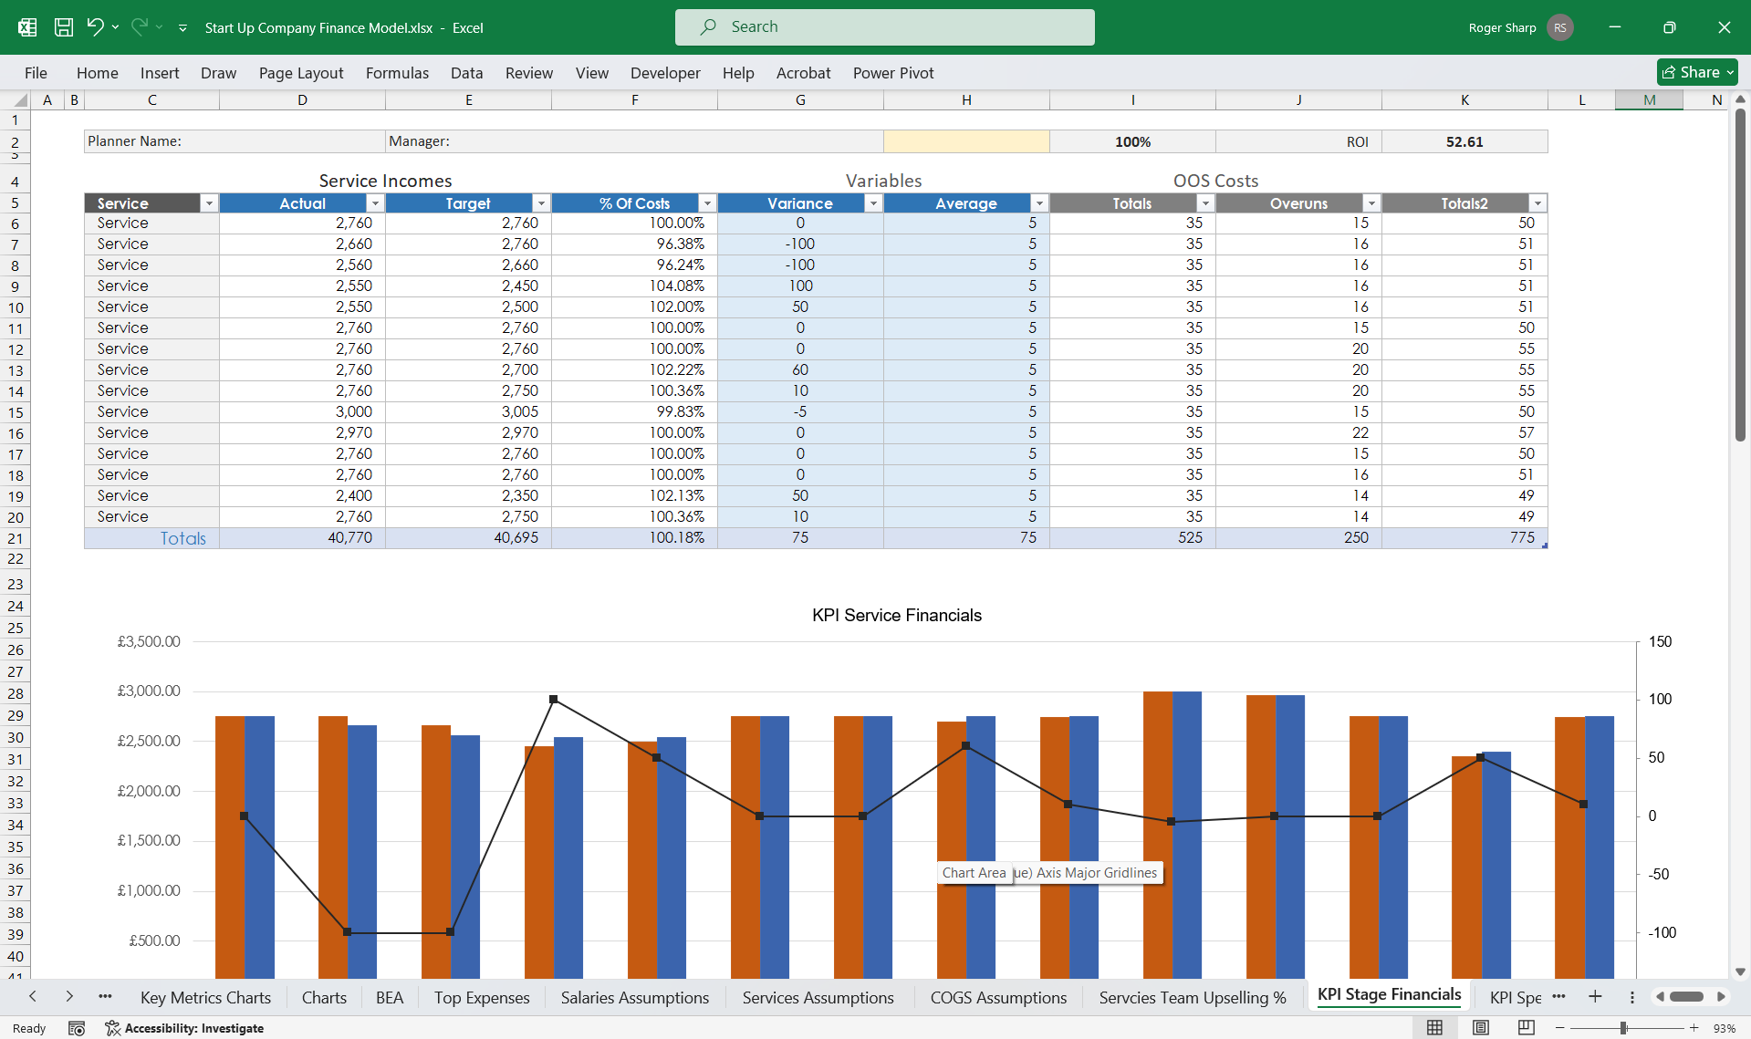Open Service column filter dropdown
This screenshot has height=1039, width=1751.
point(209,203)
